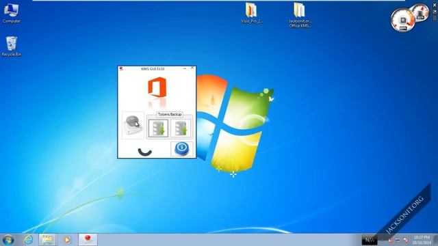
Task: Open the blue info button in KMS GUI
Action: point(181,149)
